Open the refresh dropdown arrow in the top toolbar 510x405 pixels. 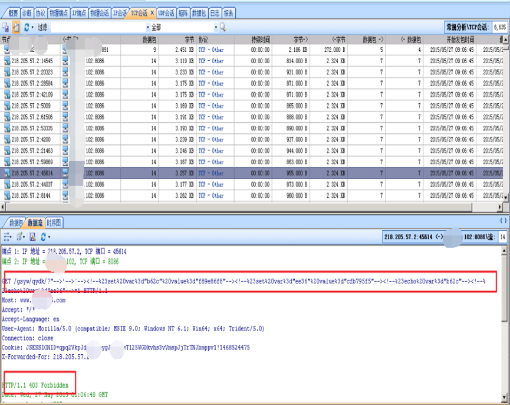click(x=32, y=28)
